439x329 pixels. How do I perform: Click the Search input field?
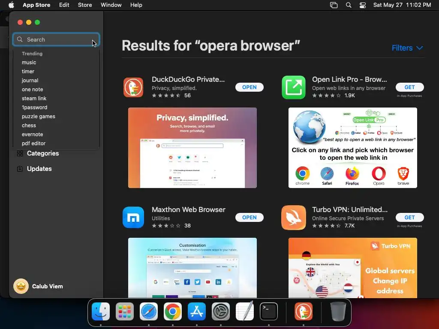coord(56,39)
